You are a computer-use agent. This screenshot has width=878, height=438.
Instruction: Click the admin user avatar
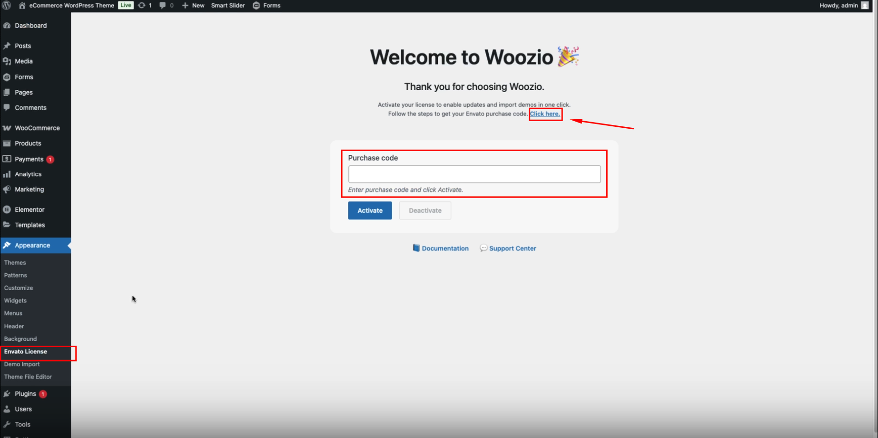coord(865,5)
